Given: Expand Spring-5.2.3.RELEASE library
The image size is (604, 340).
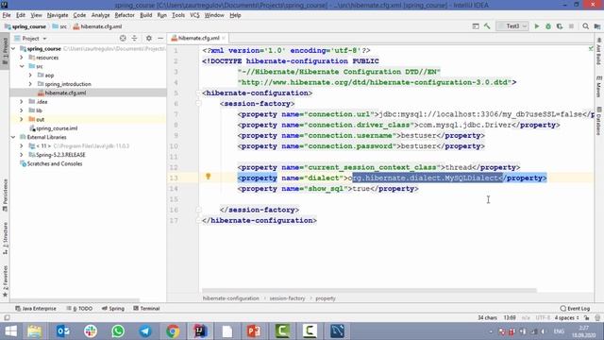Looking at the screenshot, I should click(x=22, y=155).
